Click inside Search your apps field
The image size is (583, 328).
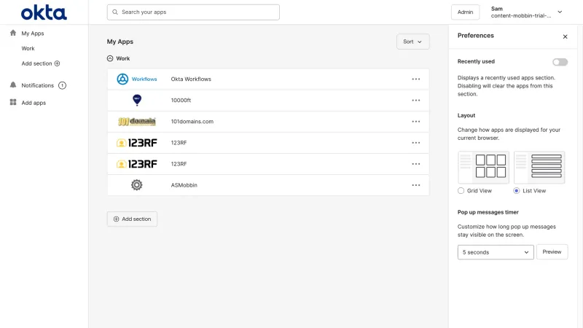[193, 12]
